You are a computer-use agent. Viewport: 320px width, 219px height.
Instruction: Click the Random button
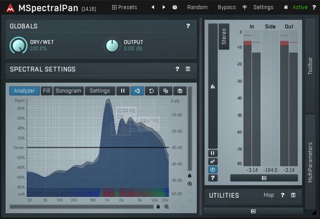[197, 7]
